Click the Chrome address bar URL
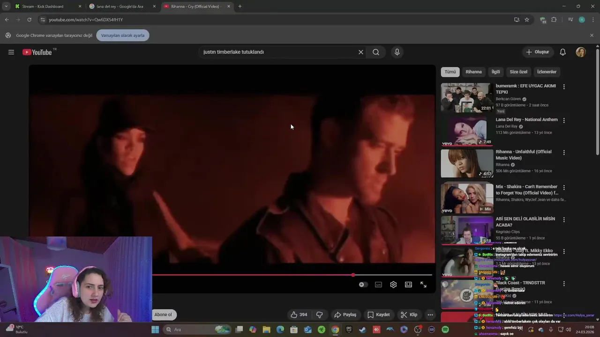Image resolution: width=600 pixels, height=337 pixels. 86,20
